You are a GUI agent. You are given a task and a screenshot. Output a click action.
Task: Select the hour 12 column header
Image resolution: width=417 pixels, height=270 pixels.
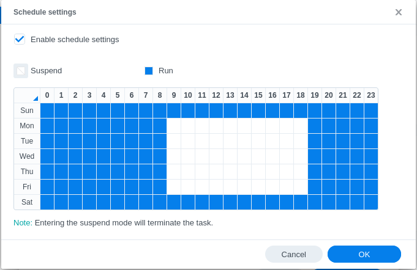point(216,95)
